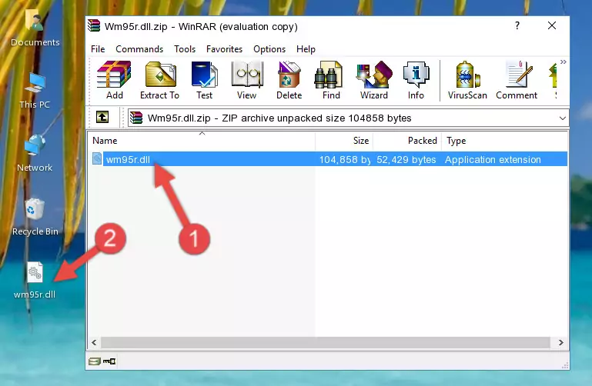The image size is (592, 386).
Task: Launch the Wizard tool
Action: [x=374, y=80]
